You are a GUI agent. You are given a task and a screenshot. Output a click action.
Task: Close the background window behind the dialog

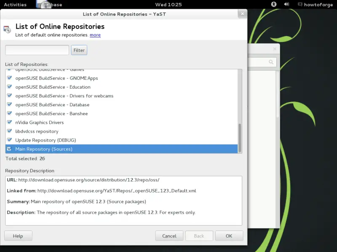click(275, 49)
